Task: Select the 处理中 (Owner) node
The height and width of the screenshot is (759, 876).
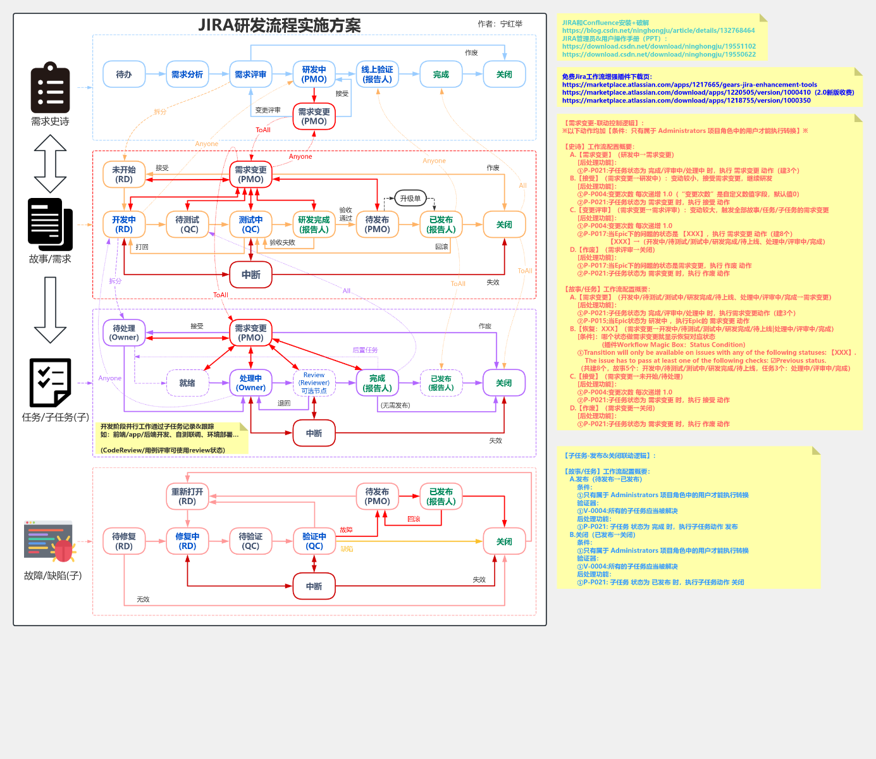Action: click(250, 383)
